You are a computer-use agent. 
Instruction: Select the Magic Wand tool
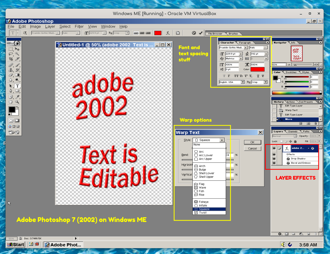[17, 54]
